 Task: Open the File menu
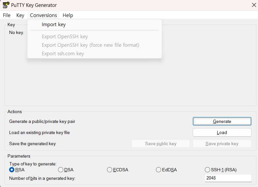(x=7, y=15)
